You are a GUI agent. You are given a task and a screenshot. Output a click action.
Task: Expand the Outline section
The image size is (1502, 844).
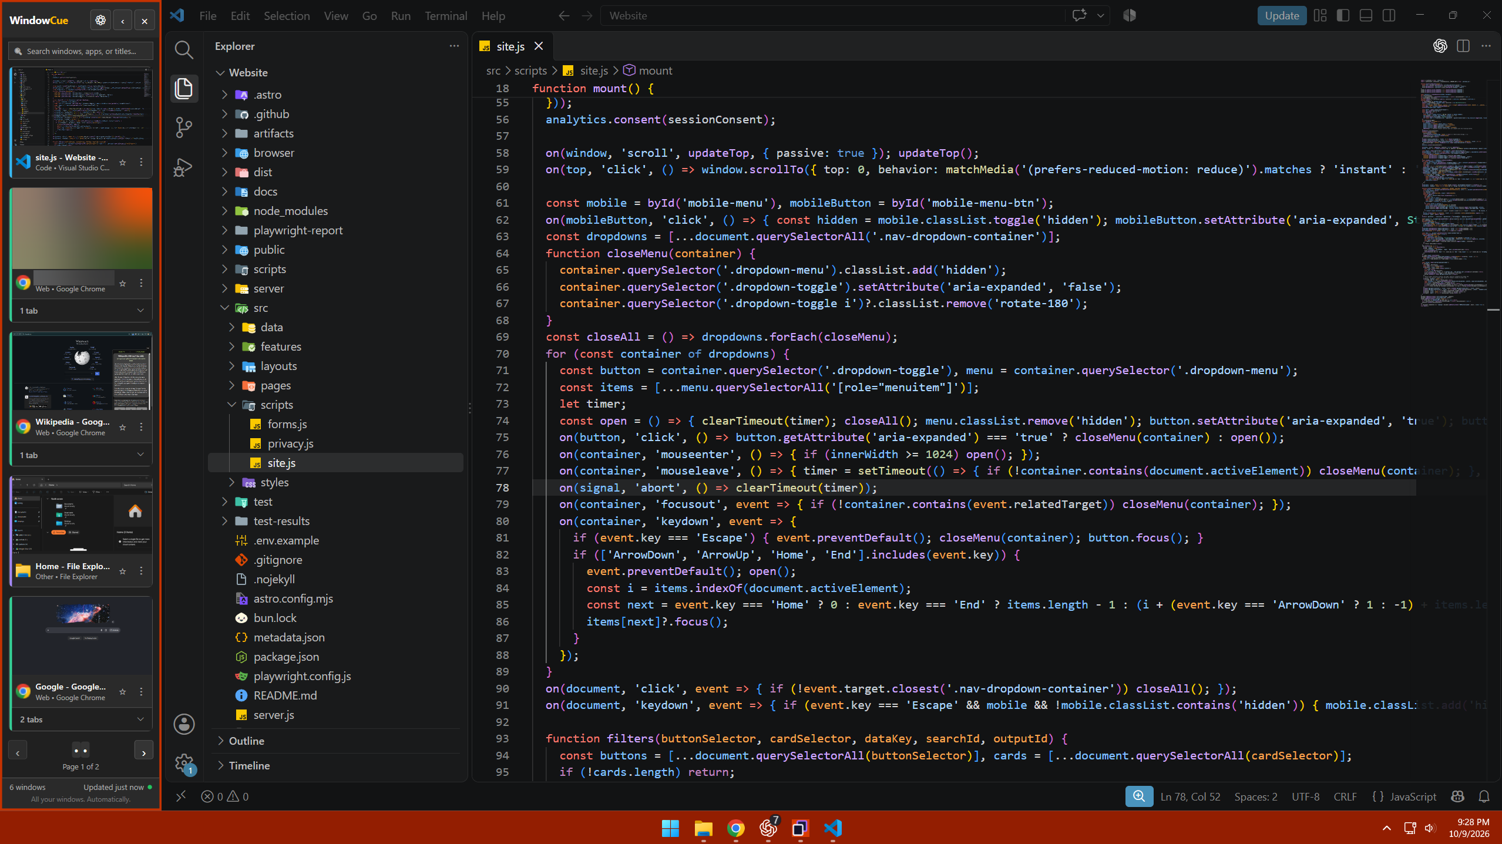pos(335,741)
